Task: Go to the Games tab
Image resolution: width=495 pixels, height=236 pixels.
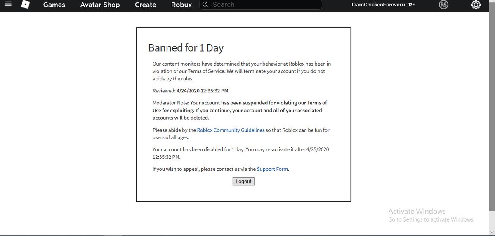Action: click(54, 5)
